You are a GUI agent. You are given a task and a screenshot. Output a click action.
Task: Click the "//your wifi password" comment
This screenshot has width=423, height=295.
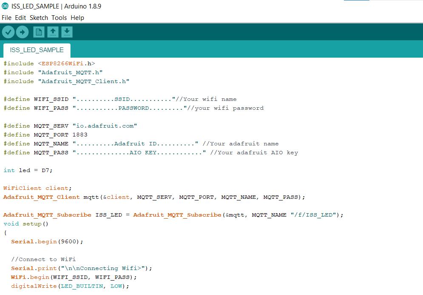225,108
